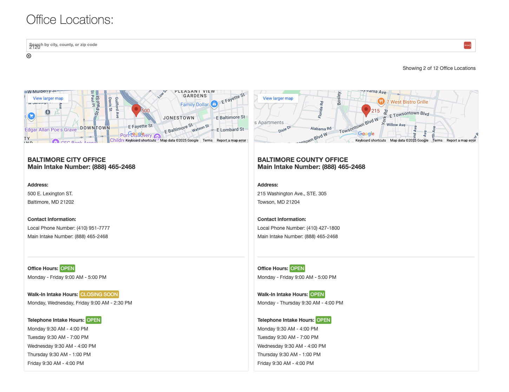
Task: Click Terms link on the Baltimore City map
Action: (207, 141)
